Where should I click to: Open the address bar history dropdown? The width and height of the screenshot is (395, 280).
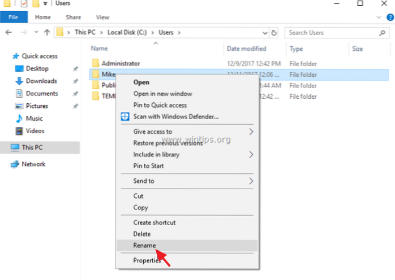tap(265, 33)
